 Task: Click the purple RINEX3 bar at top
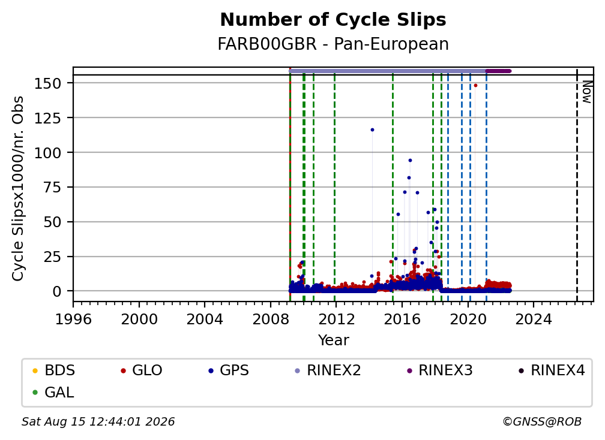click(498, 71)
